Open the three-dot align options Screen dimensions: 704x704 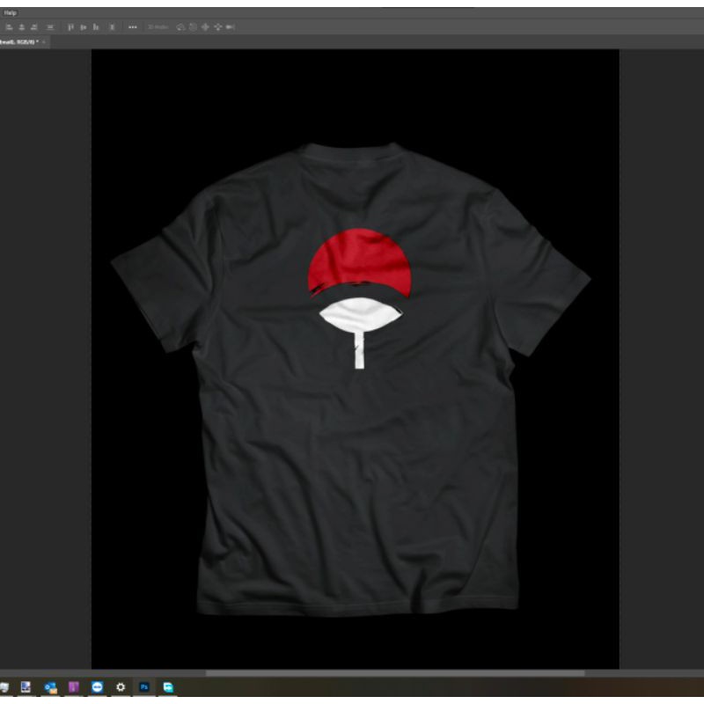coord(133,27)
